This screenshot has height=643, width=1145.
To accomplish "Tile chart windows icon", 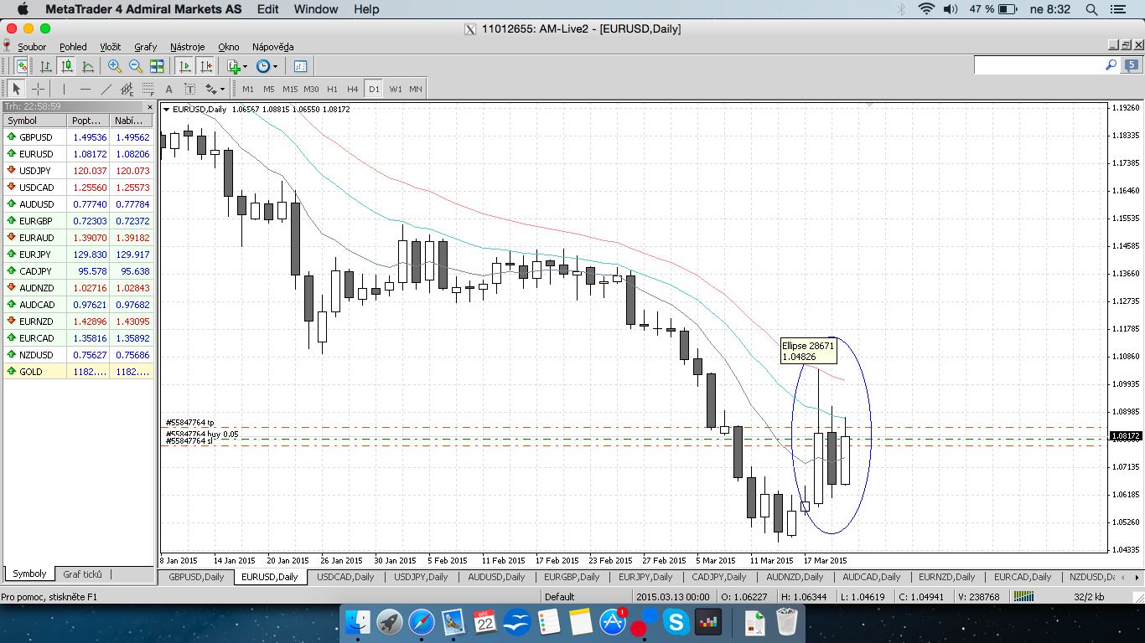I will [x=157, y=66].
